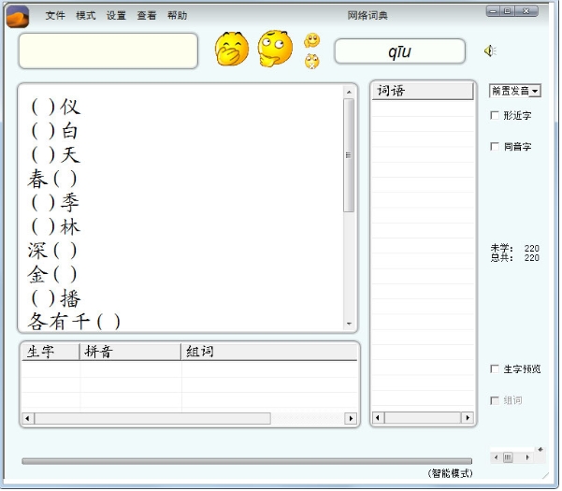Open the 查看 menu

click(x=147, y=15)
